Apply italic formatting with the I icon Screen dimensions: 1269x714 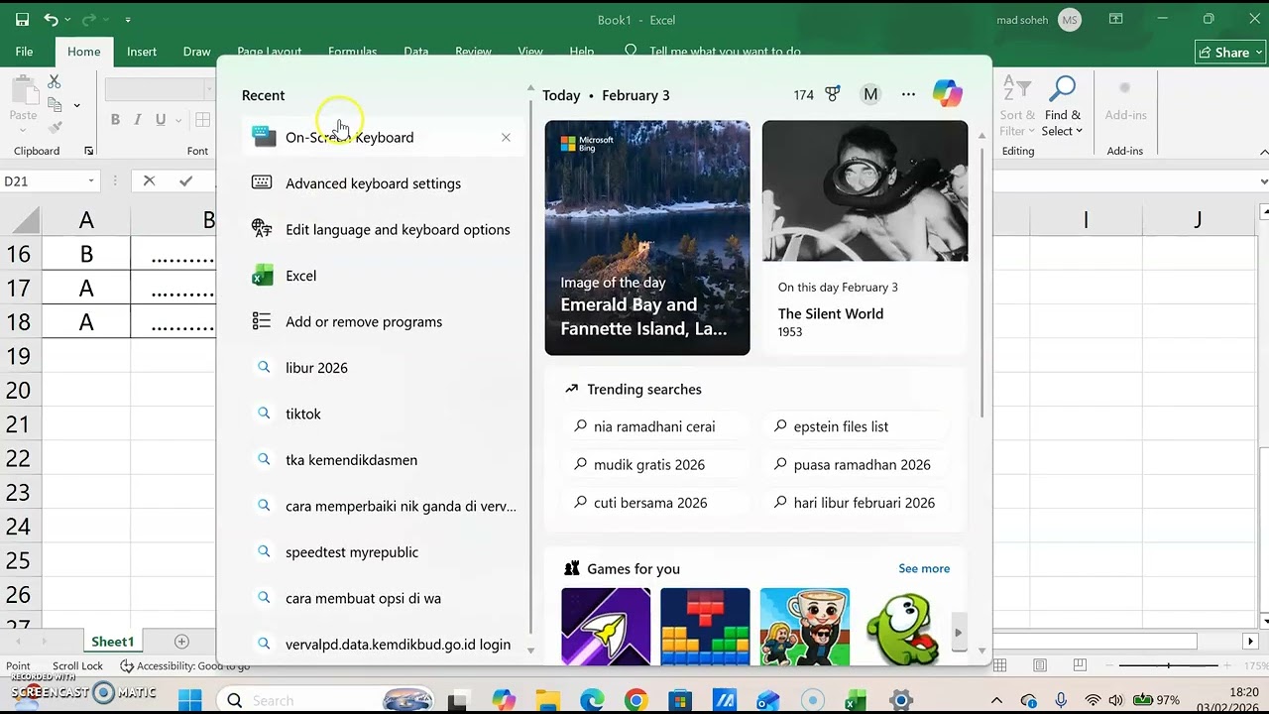coord(138,120)
